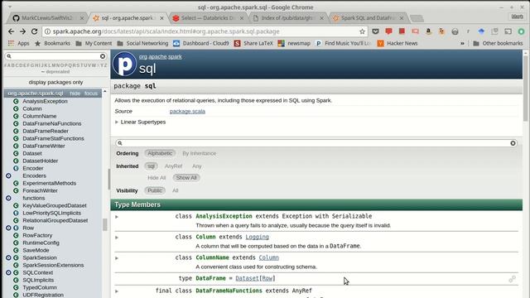
Task: Collapse sidebar package list with up arrow
Action: 105,91
